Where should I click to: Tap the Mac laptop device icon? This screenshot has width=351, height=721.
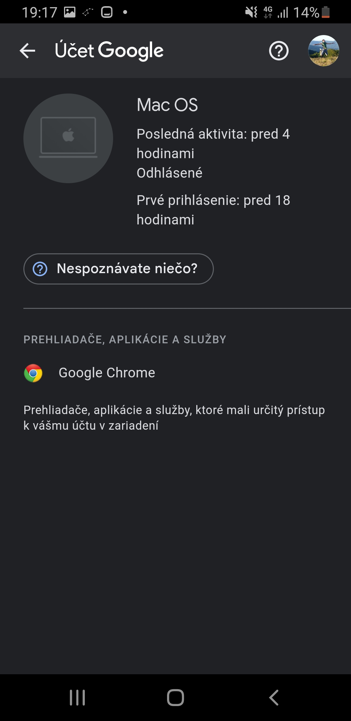tap(68, 138)
